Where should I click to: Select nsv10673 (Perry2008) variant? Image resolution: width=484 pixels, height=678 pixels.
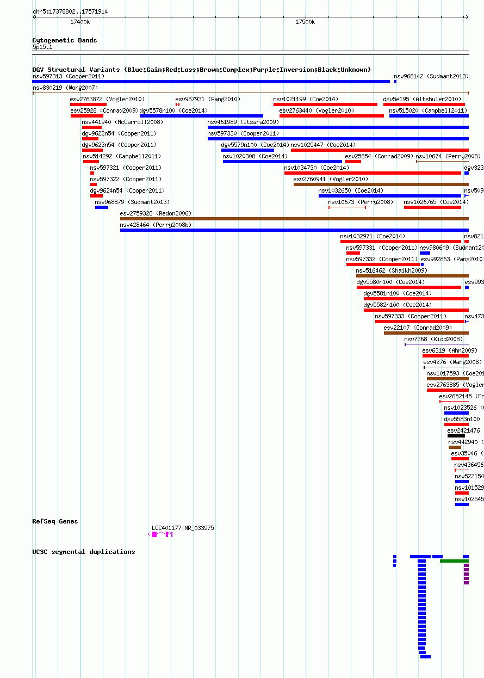pos(347,207)
